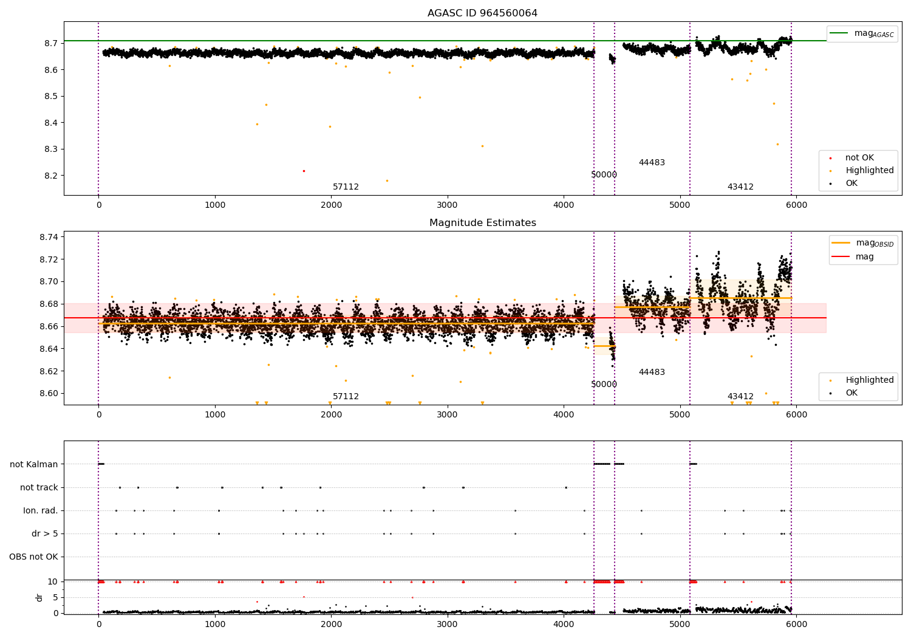Click the 5 tick on the dr axis
The height and width of the screenshot is (638, 911).
click(x=55, y=597)
